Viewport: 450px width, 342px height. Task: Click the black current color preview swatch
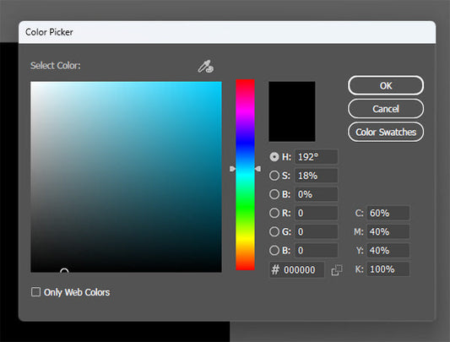(x=292, y=111)
